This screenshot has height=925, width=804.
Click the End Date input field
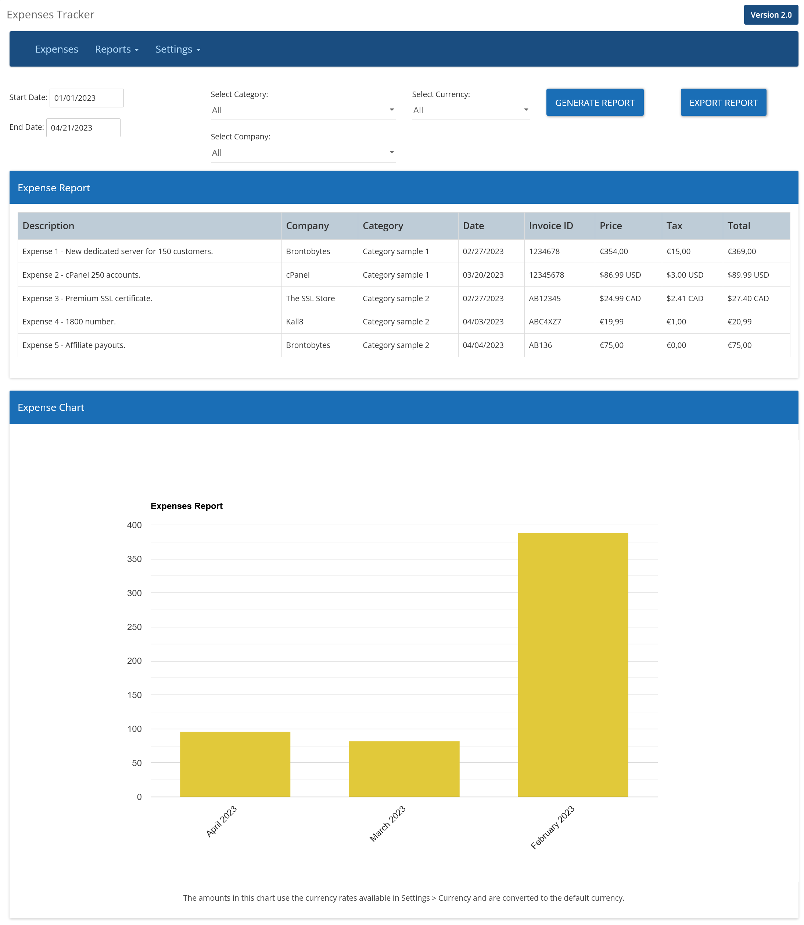[x=83, y=128]
